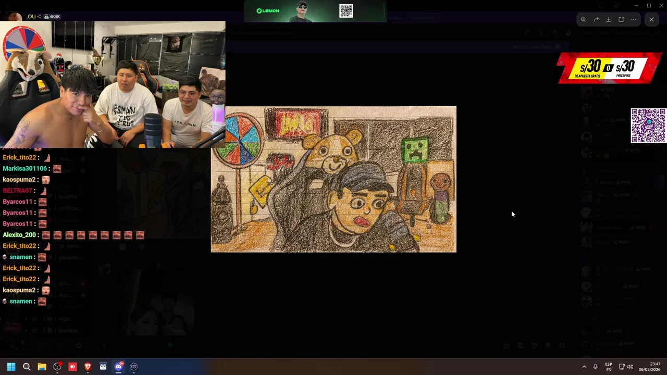Open File Explorer from taskbar
This screenshot has width=667, height=375.
point(42,367)
